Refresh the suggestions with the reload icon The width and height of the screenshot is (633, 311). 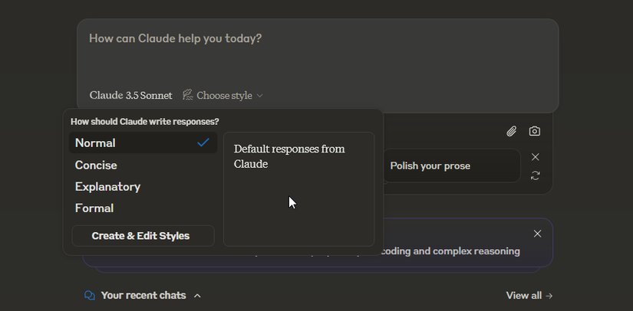click(536, 175)
